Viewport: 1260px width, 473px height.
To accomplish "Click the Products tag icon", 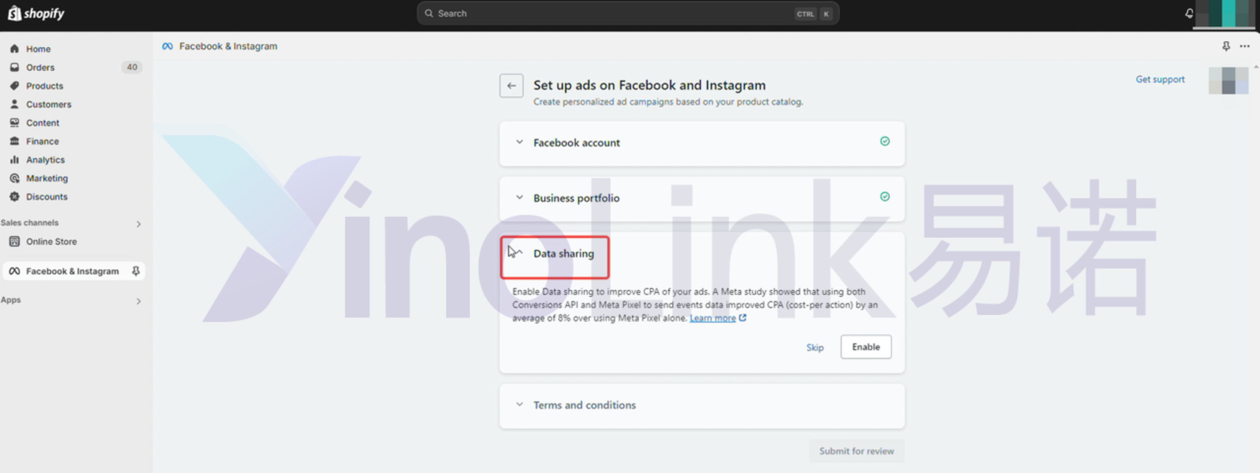I will click(14, 86).
